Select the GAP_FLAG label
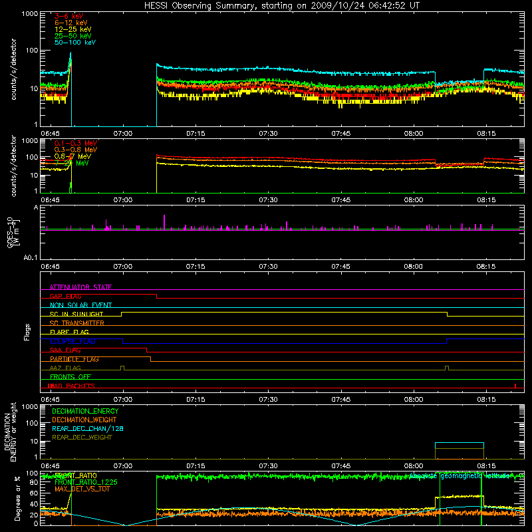The height and width of the screenshot is (532, 532). 65,296
